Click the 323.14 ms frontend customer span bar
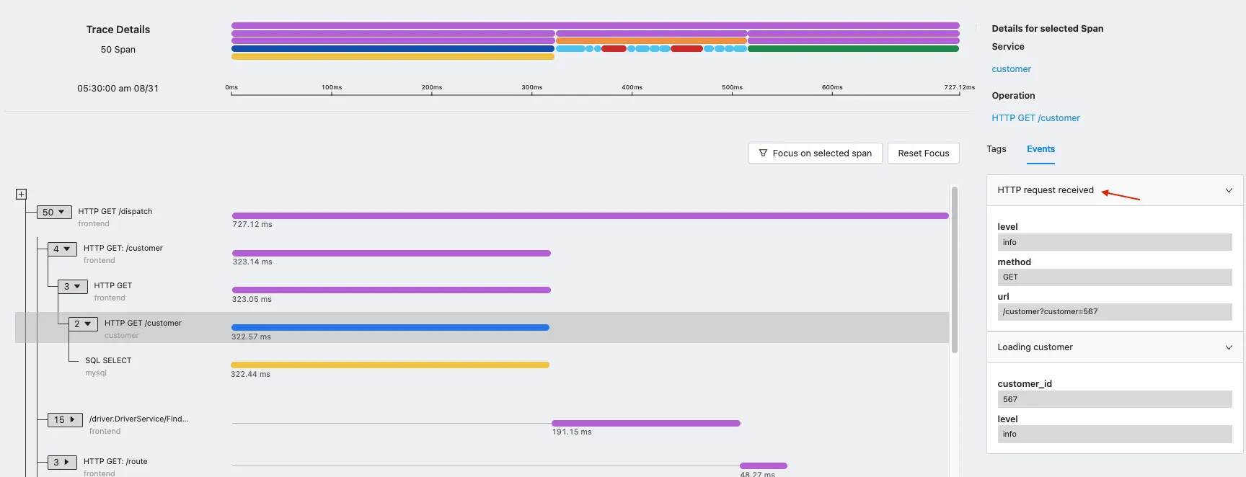The image size is (1246, 477). click(392, 253)
